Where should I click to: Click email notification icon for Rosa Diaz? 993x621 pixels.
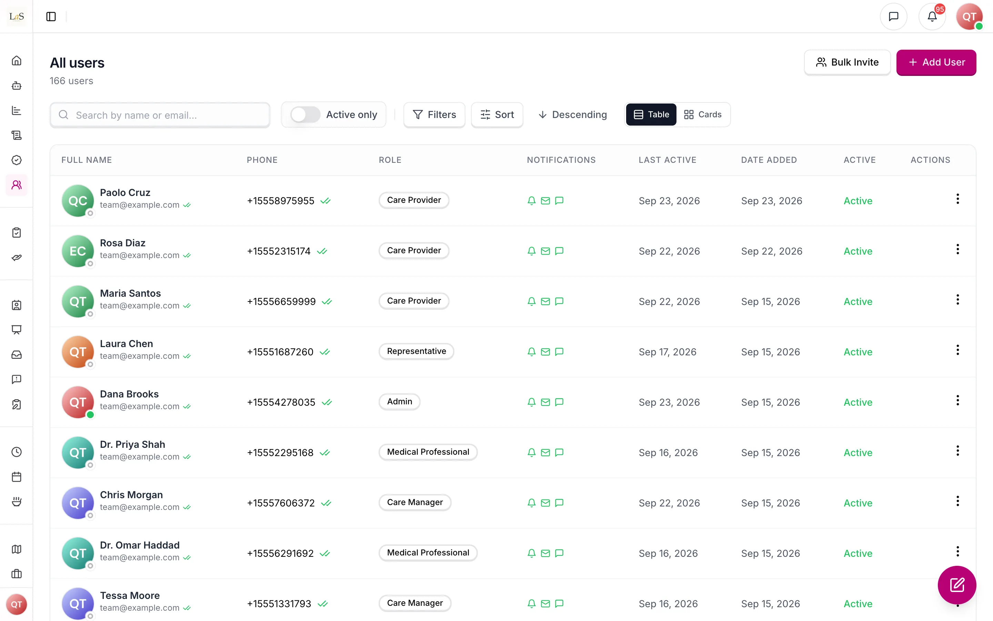[x=545, y=252]
